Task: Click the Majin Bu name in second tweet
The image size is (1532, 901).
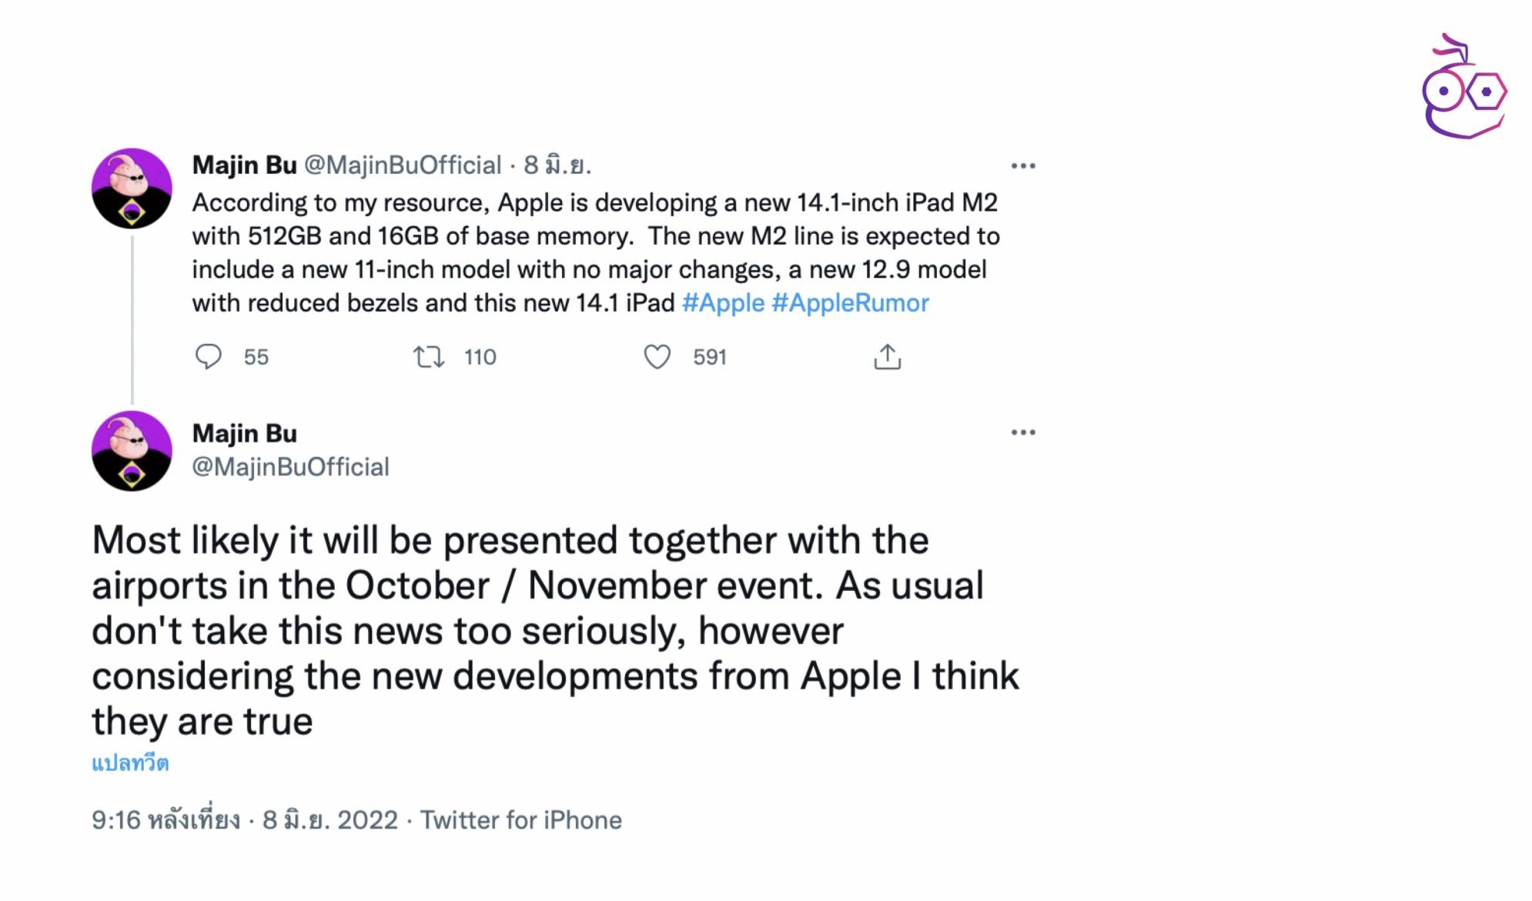Action: 244,434
